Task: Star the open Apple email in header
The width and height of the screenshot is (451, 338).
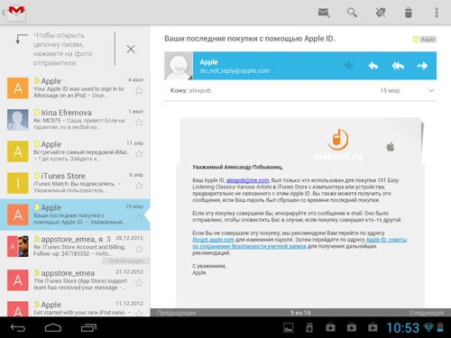Action: point(348,66)
